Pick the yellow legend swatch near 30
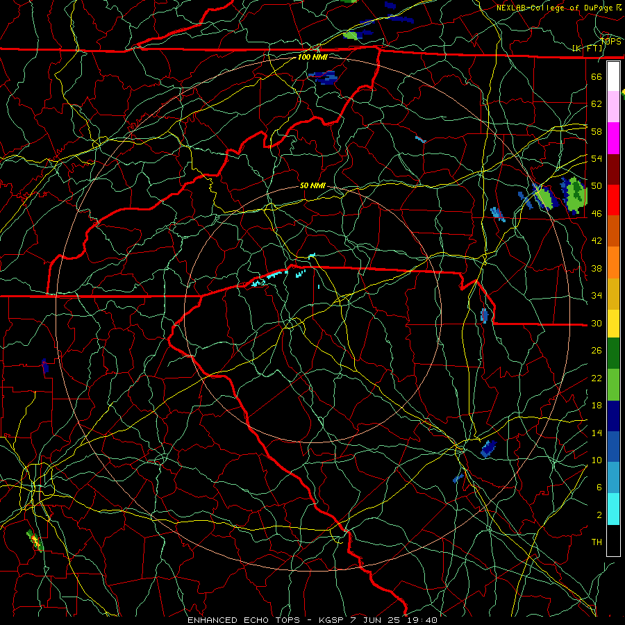The width and height of the screenshot is (625, 625). pos(613,324)
